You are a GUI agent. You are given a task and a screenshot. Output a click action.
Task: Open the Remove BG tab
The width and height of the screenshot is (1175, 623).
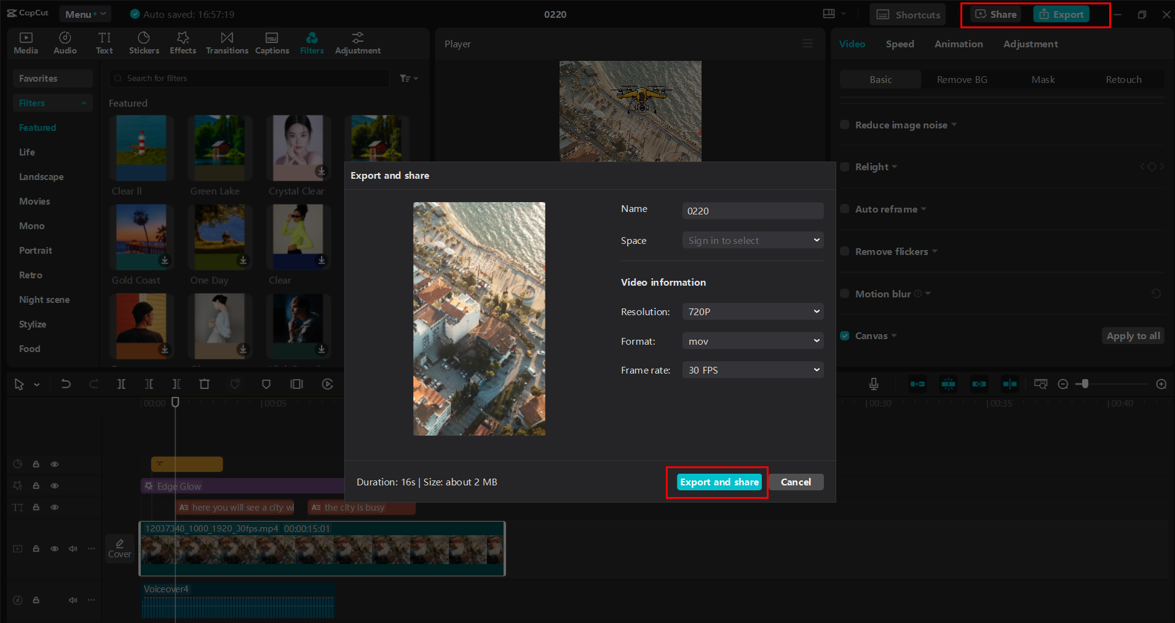962,79
